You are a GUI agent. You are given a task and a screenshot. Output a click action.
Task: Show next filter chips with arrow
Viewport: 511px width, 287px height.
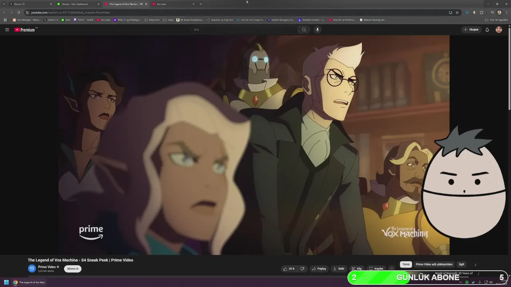(475, 264)
